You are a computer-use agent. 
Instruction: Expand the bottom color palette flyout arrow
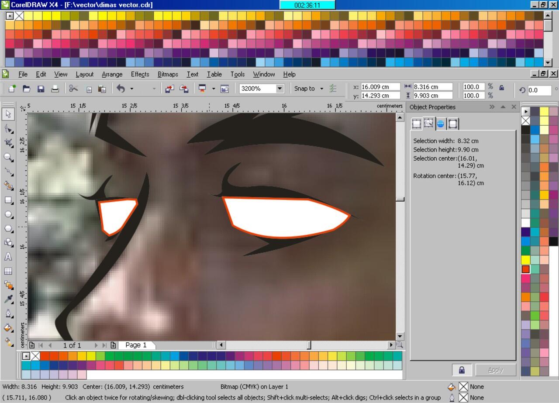tap(26, 356)
